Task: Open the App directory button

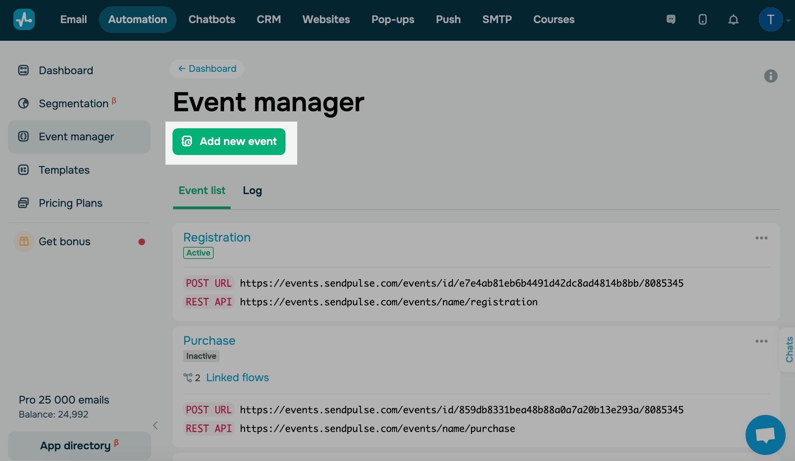Action: (79, 446)
